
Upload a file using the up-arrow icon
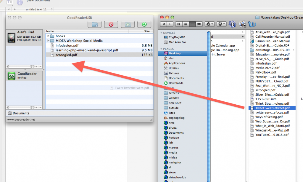click(128, 24)
